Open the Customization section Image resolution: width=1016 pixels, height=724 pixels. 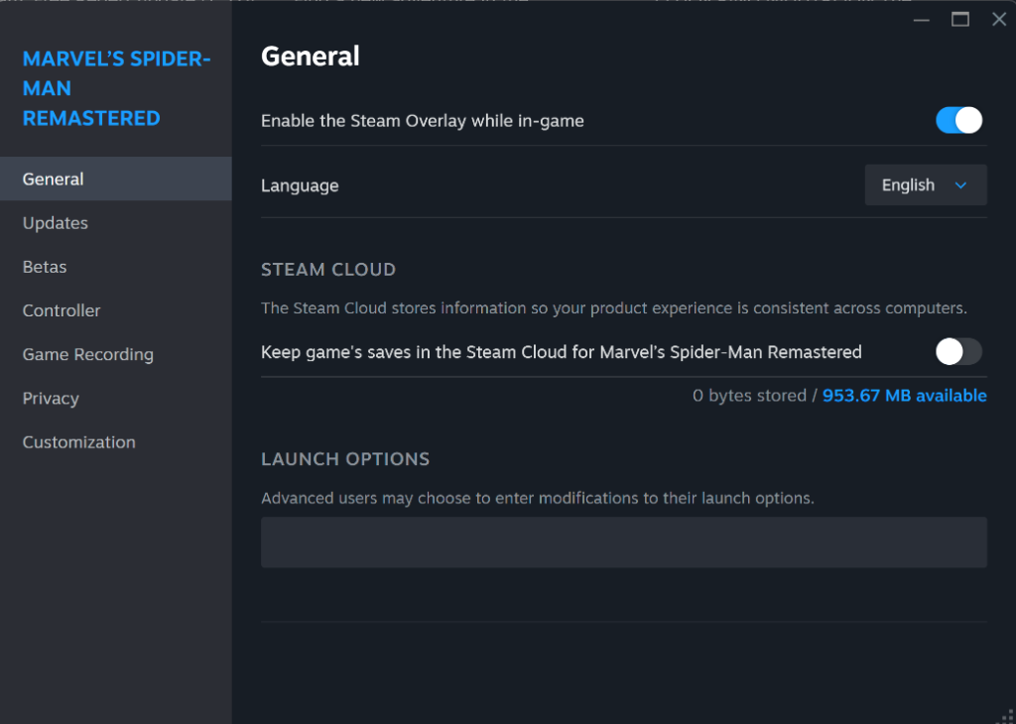(x=78, y=441)
